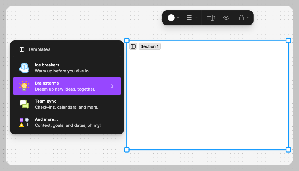
Task: Open the And more... templates
Action: coord(67,122)
